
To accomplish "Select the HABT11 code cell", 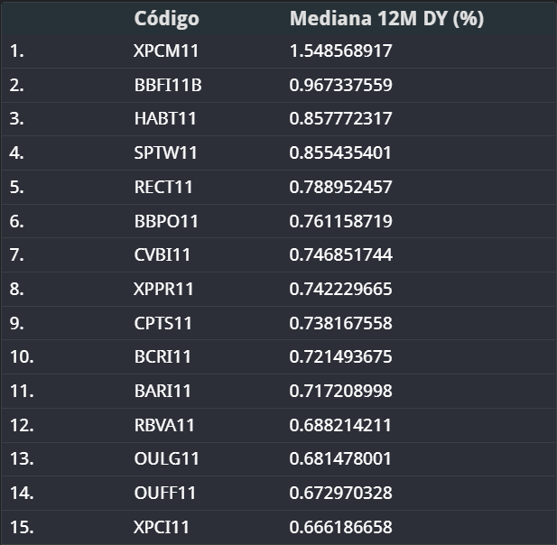I will (x=165, y=118).
